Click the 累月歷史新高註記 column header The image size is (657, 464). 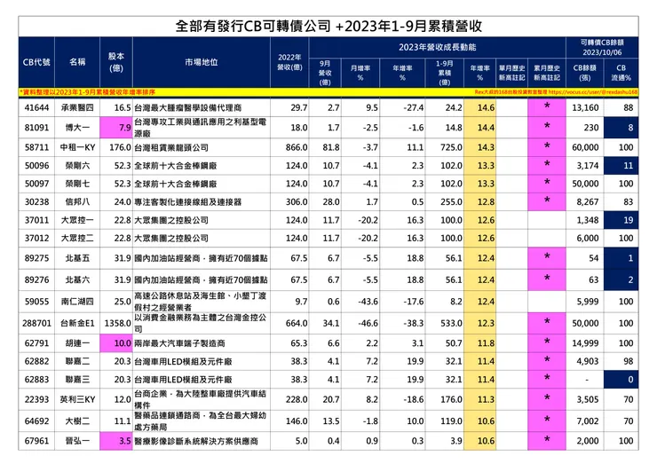[x=547, y=73]
